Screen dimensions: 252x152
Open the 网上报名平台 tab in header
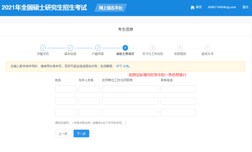click(x=111, y=8)
